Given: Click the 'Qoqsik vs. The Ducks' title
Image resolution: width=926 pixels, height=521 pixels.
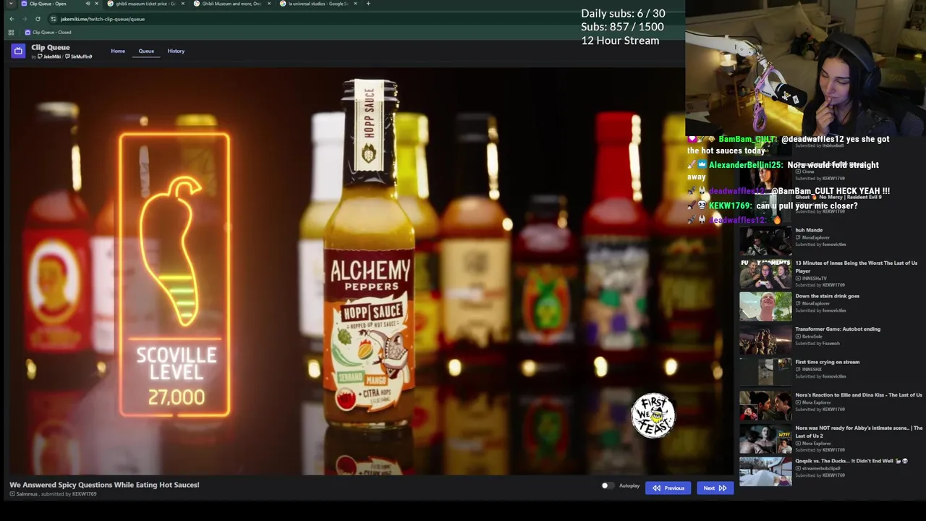Looking at the screenshot, I should click(x=851, y=461).
